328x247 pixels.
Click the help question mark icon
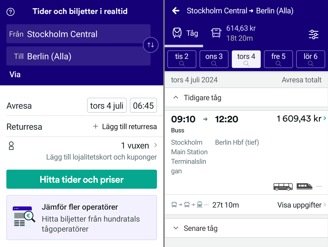(x=10, y=12)
